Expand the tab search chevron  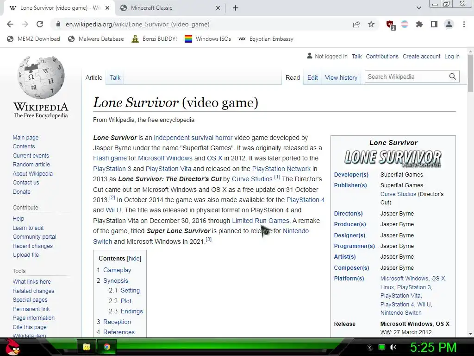click(x=418, y=8)
